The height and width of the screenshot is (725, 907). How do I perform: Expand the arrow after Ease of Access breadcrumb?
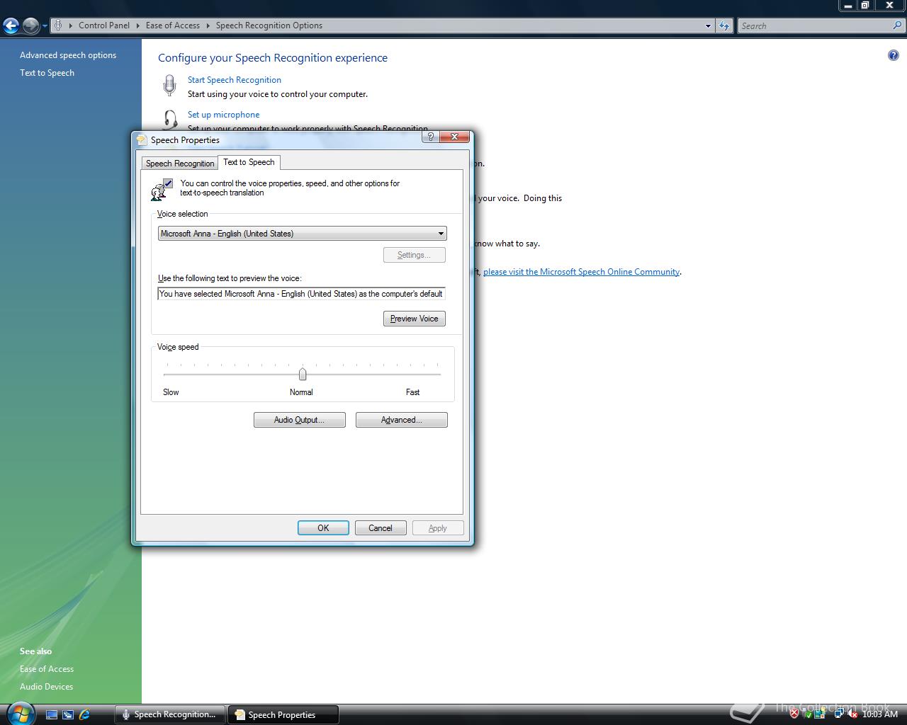click(x=208, y=25)
